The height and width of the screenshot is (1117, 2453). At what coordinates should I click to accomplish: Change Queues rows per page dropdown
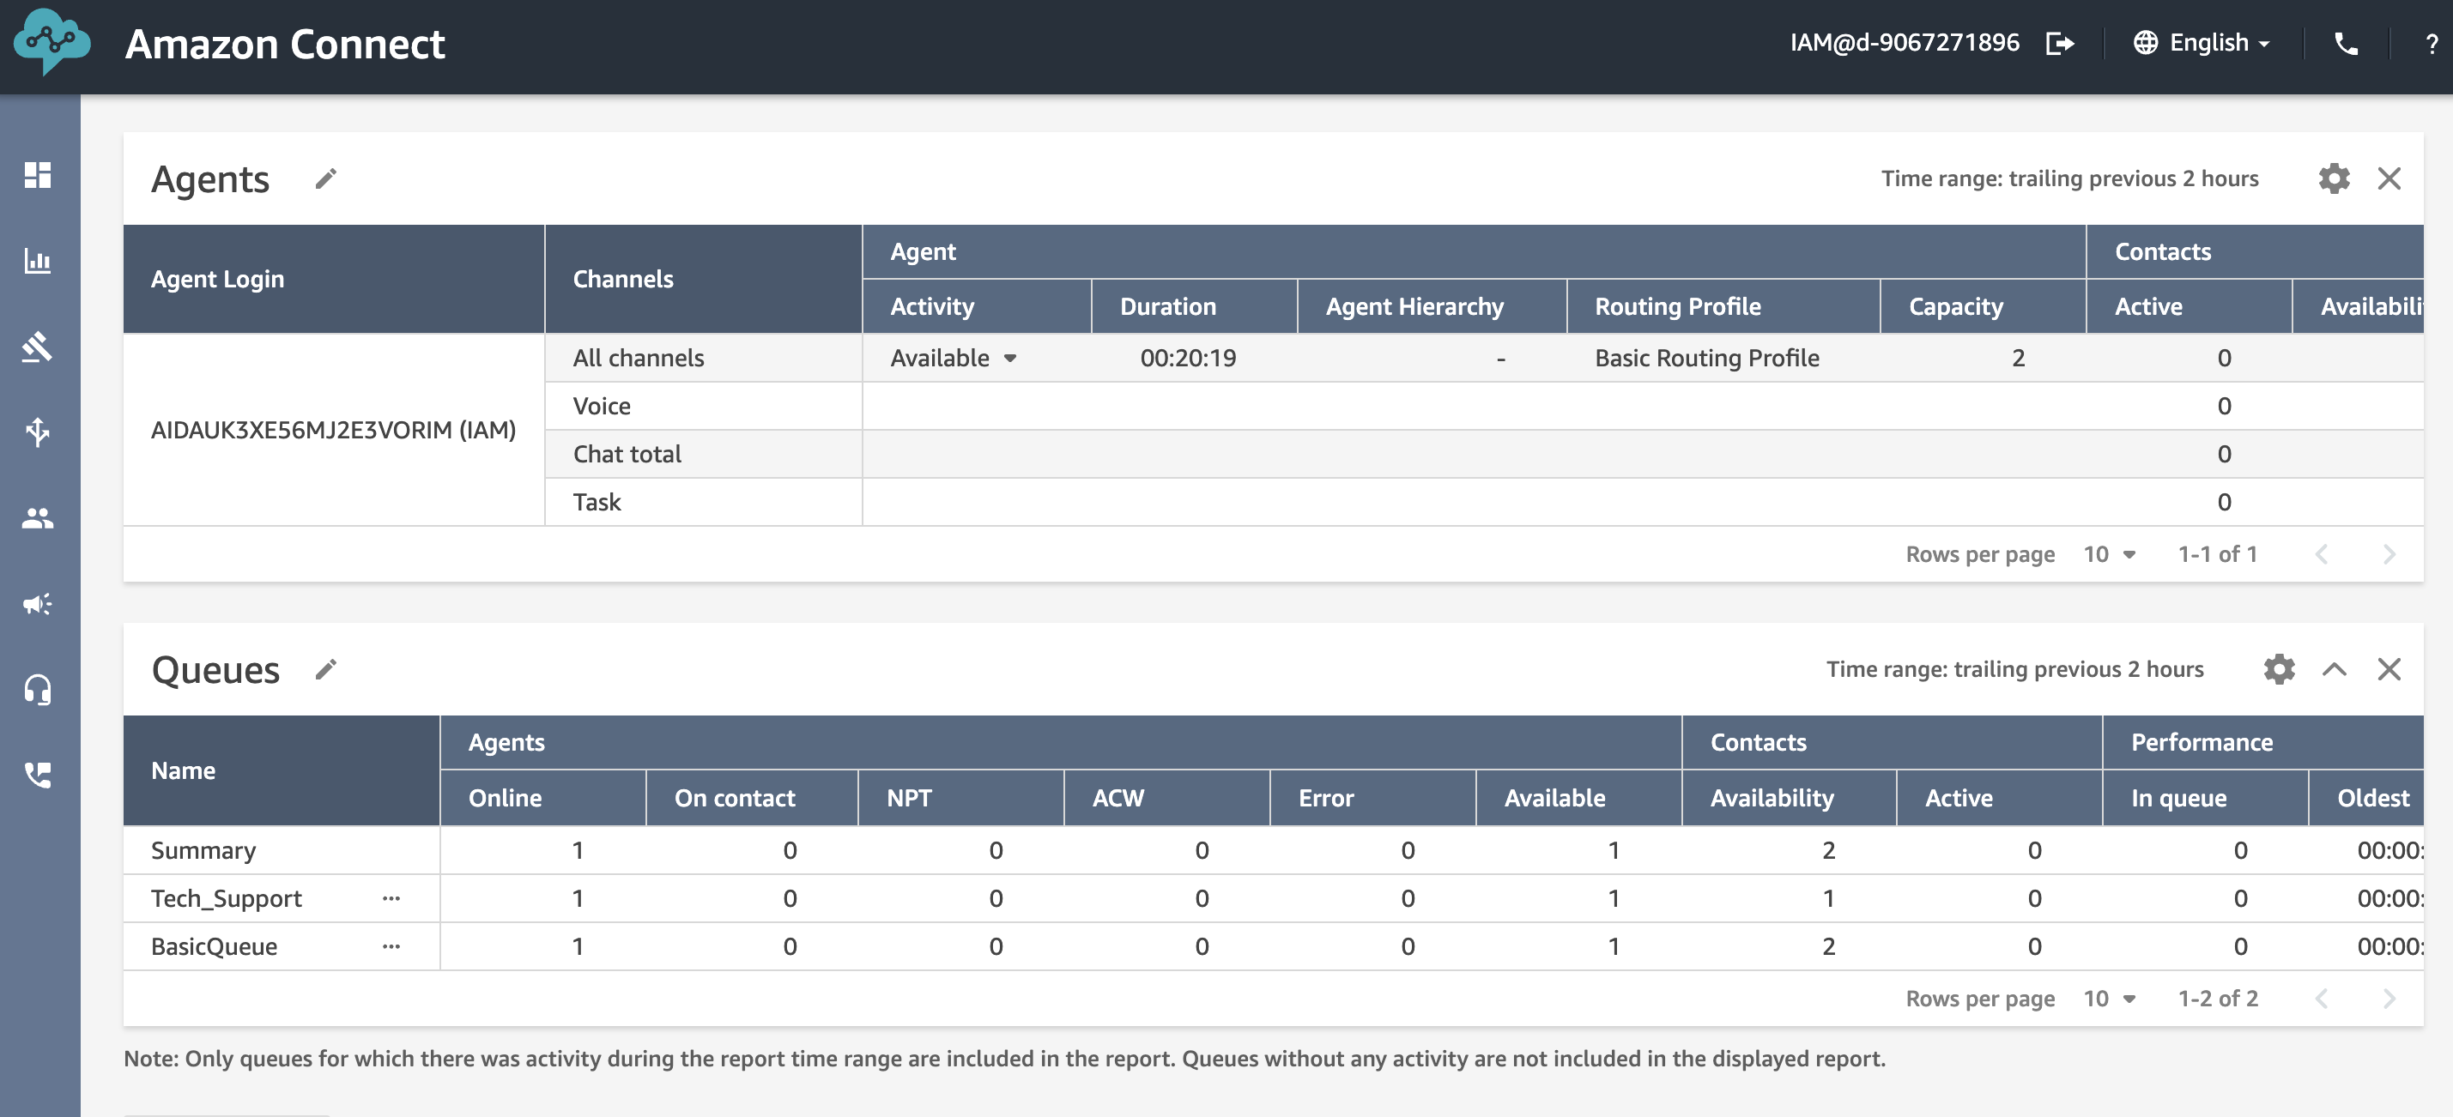2109,998
